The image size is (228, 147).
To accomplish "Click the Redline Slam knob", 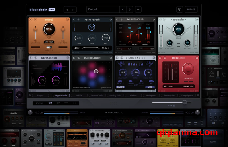I will 188,69.
